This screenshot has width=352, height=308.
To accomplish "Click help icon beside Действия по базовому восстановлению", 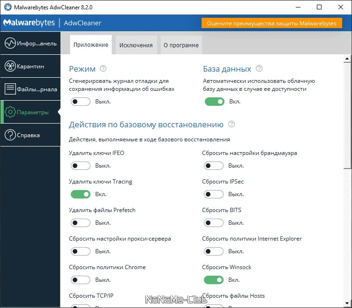I will (x=232, y=124).
